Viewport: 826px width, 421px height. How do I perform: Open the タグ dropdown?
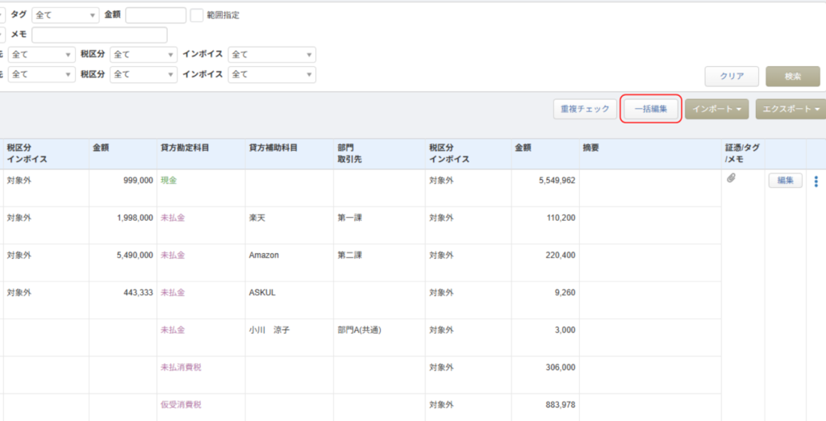point(65,15)
